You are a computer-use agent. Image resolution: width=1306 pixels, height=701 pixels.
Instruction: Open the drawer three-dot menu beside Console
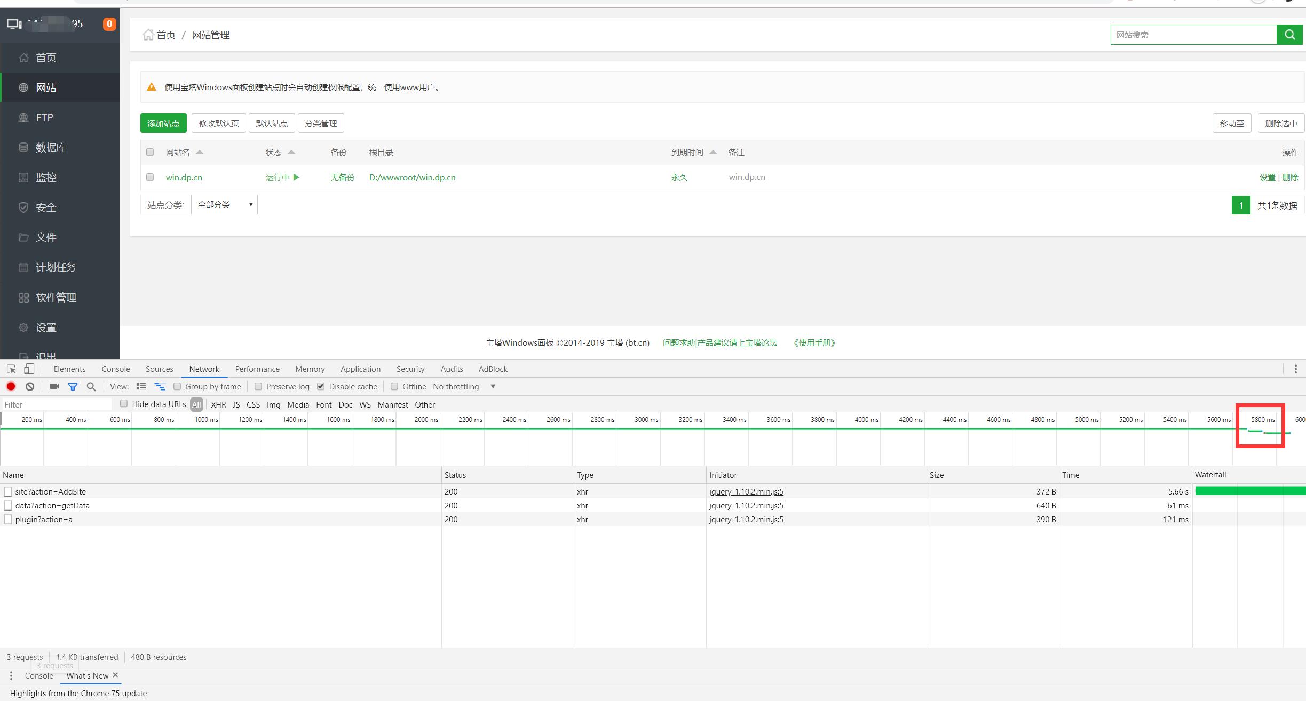(11, 675)
